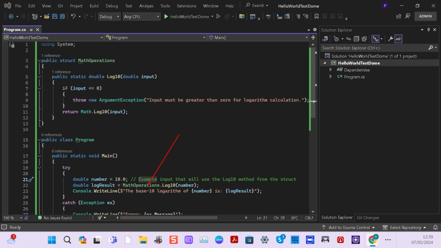Open the Build menu
Viewport: 441px width, 248px height.
click(94, 6)
